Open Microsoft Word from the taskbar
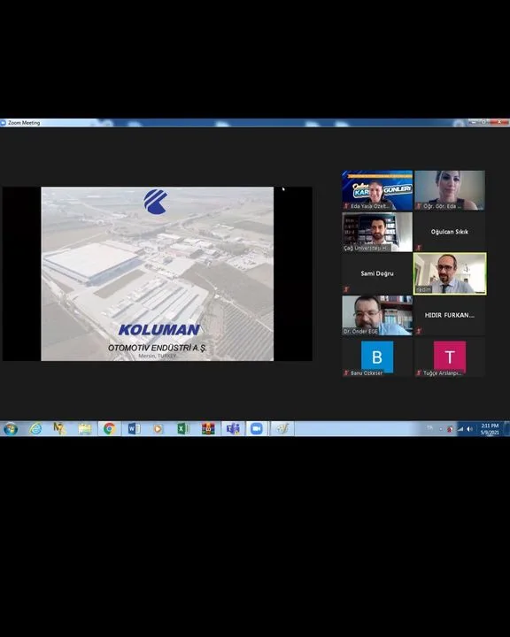This screenshot has width=510, height=637. coord(134,428)
